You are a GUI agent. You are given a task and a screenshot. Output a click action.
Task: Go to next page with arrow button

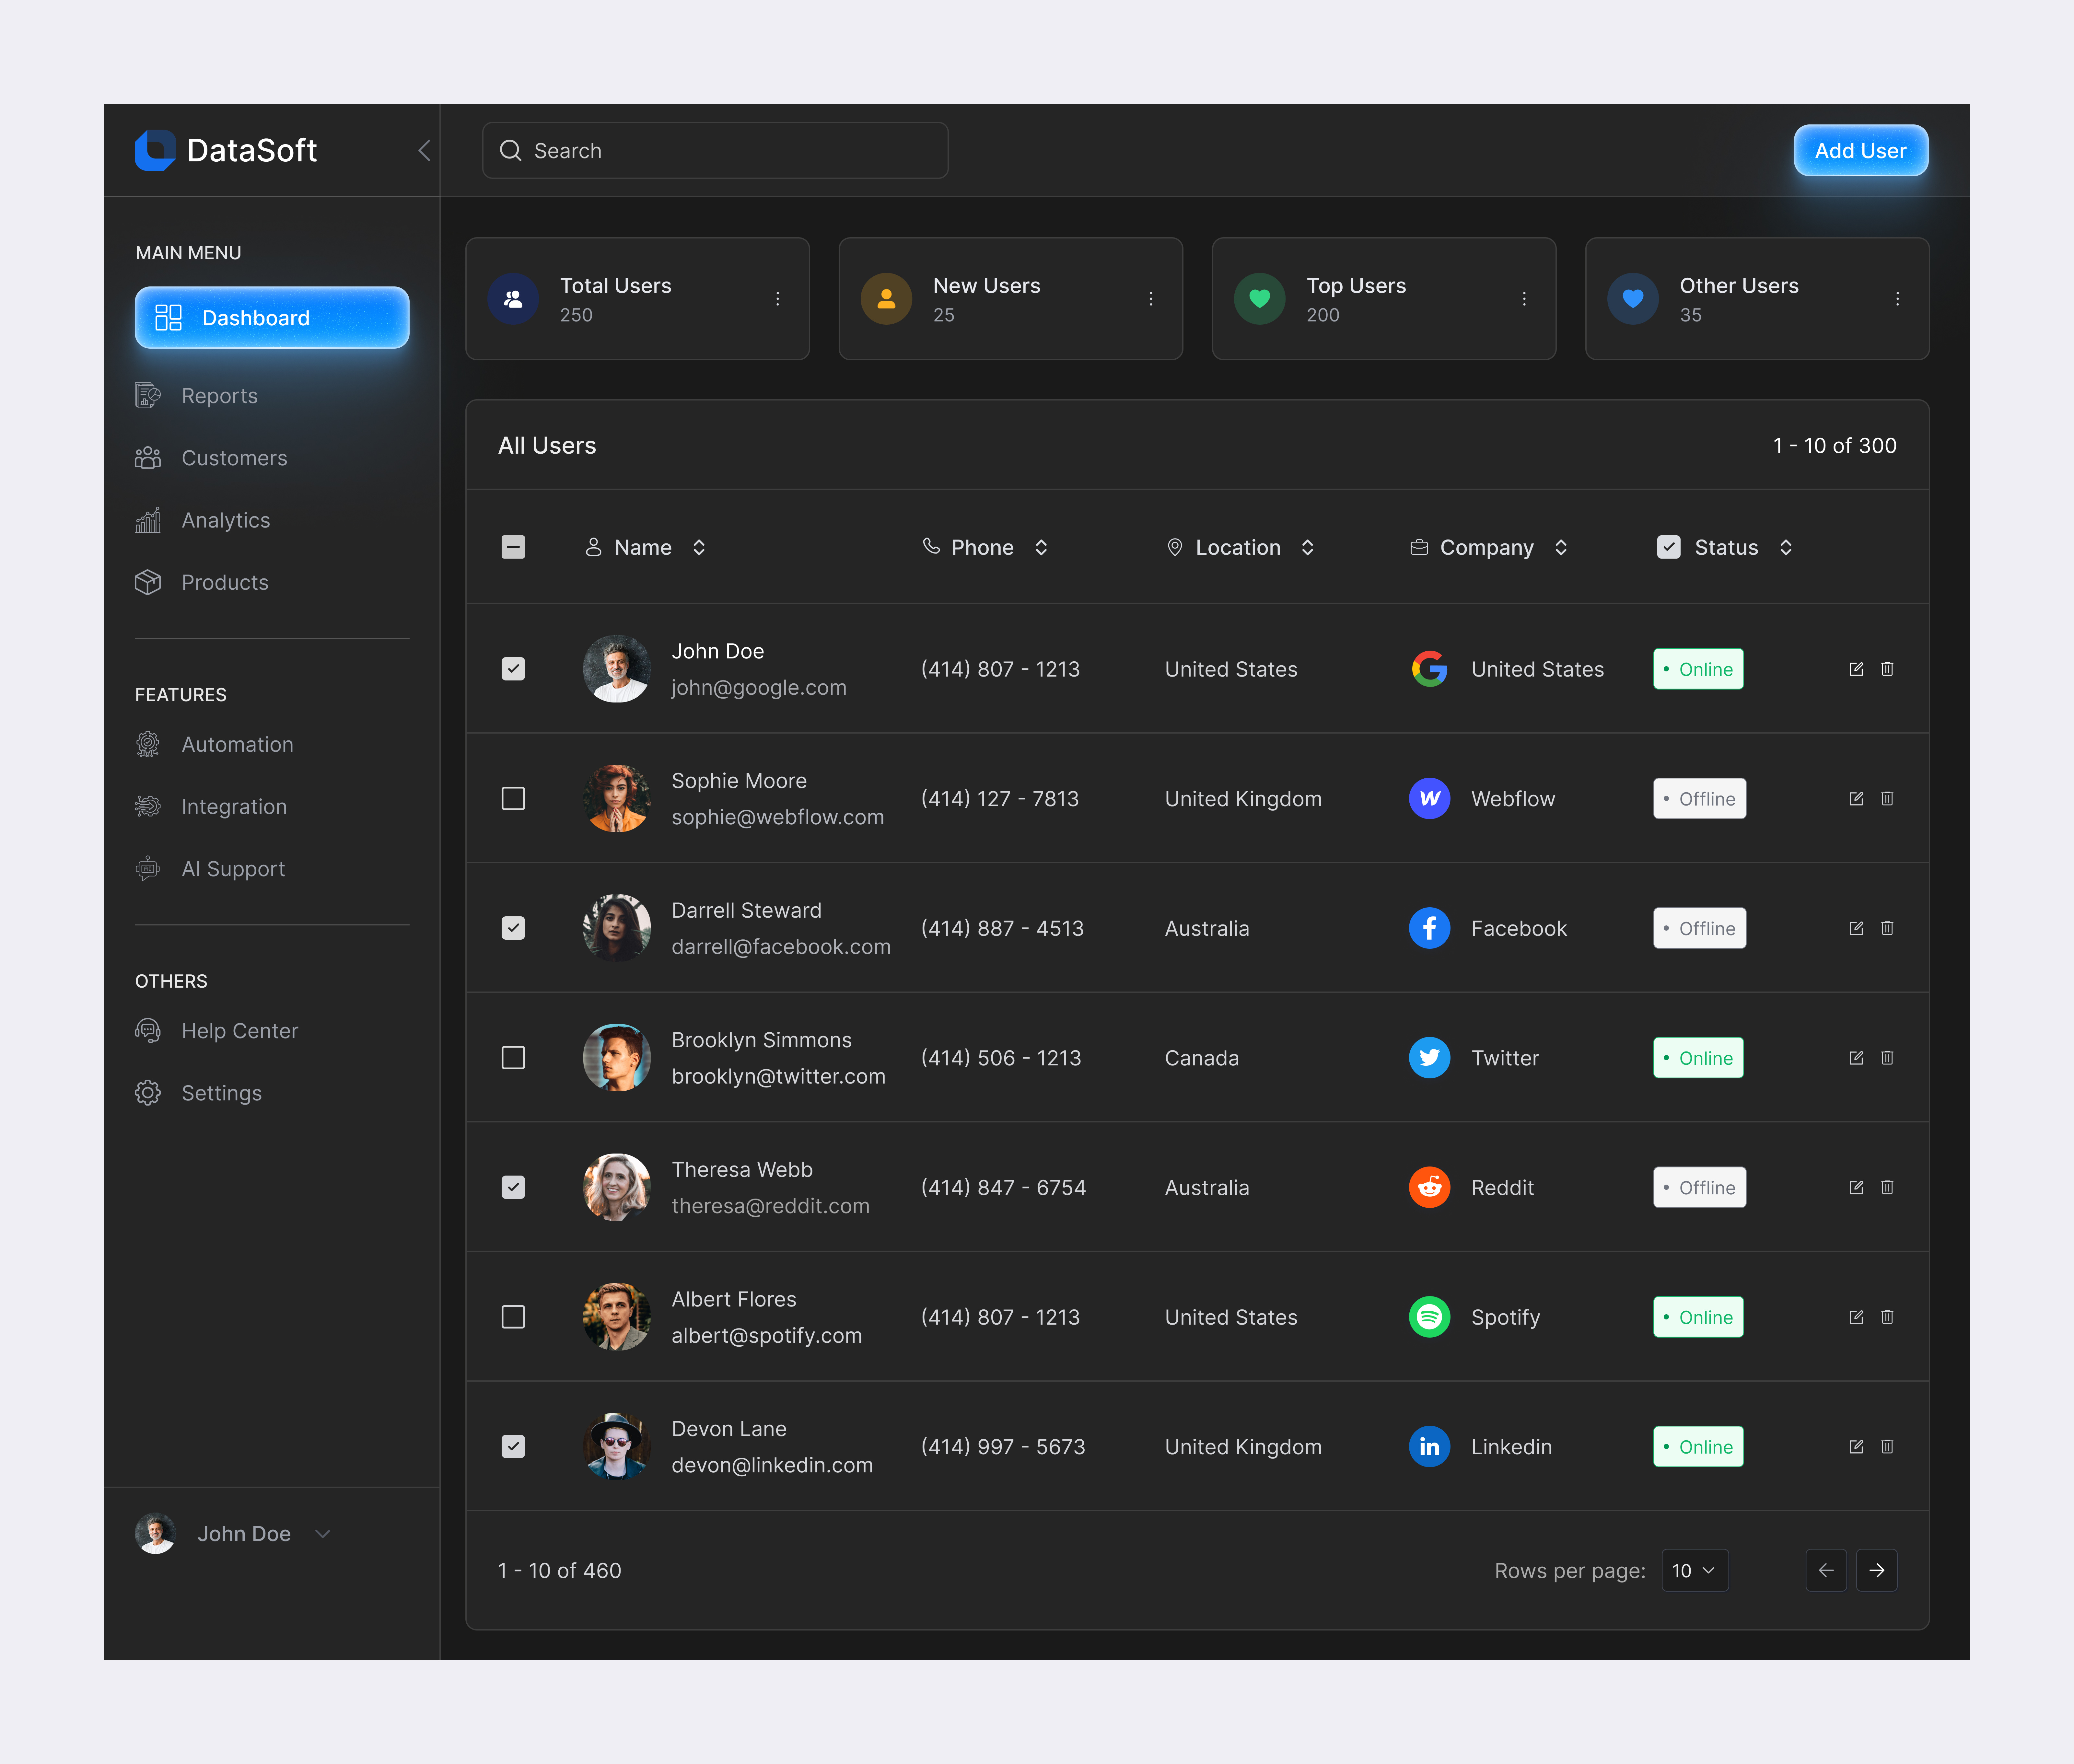1877,1570
